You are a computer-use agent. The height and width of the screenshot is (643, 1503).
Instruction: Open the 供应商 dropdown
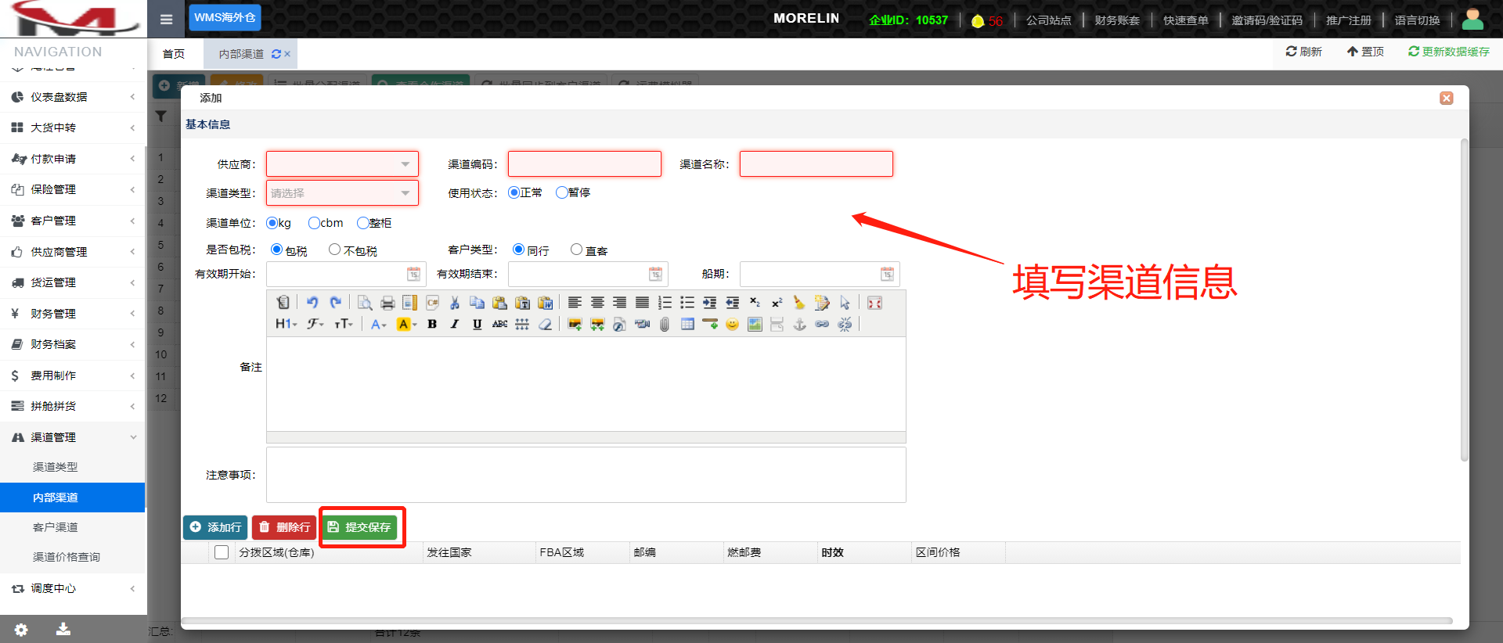342,164
